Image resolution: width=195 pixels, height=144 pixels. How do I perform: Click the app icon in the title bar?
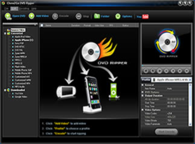pos(3,3)
